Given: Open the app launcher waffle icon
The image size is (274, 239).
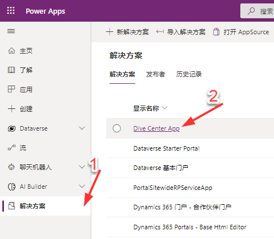Looking at the screenshot, I should click(11, 10).
